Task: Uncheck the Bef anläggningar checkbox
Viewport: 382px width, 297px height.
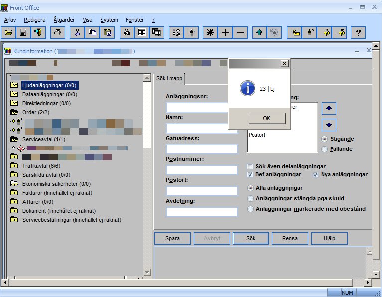Action: click(x=251, y=175)
